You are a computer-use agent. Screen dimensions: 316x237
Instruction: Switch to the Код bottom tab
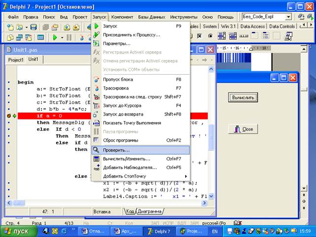[130, 211]
